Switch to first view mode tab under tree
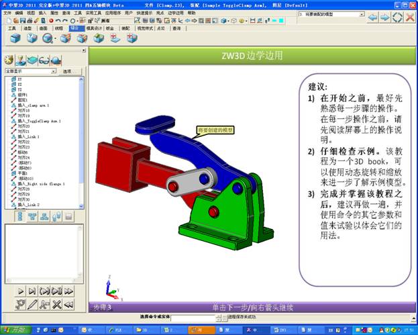The width and height of the screenshot is (418, 335). point(20,217)
